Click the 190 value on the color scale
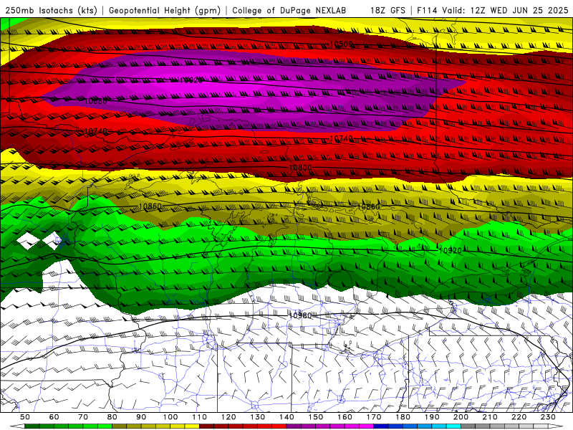The width and height of the screenshot is (573, 430). (x=432, y=417)
